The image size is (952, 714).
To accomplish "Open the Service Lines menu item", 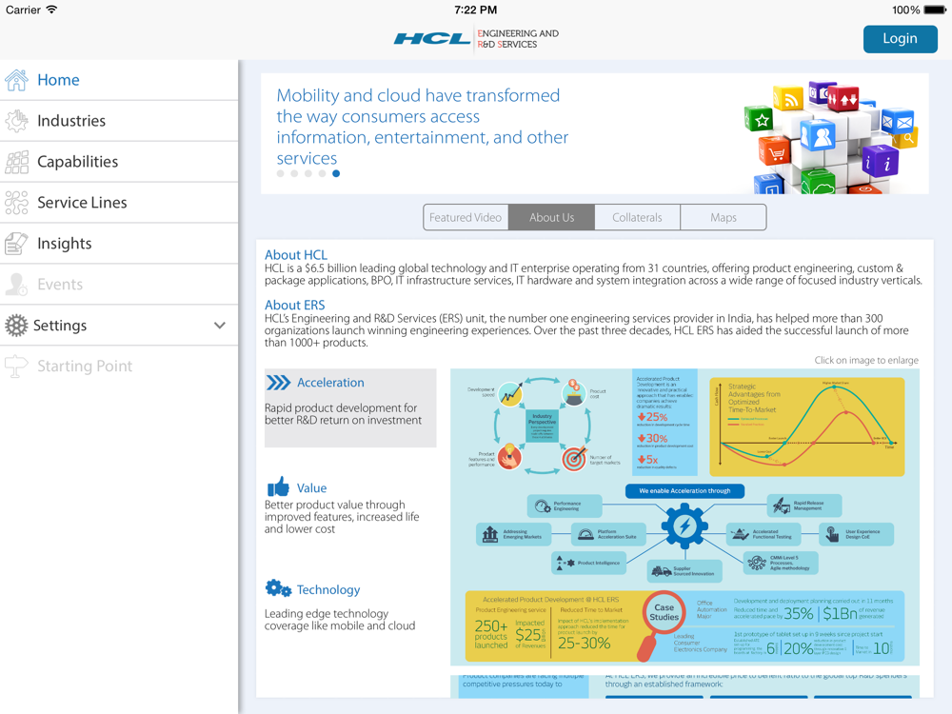I will click(119, 202).
